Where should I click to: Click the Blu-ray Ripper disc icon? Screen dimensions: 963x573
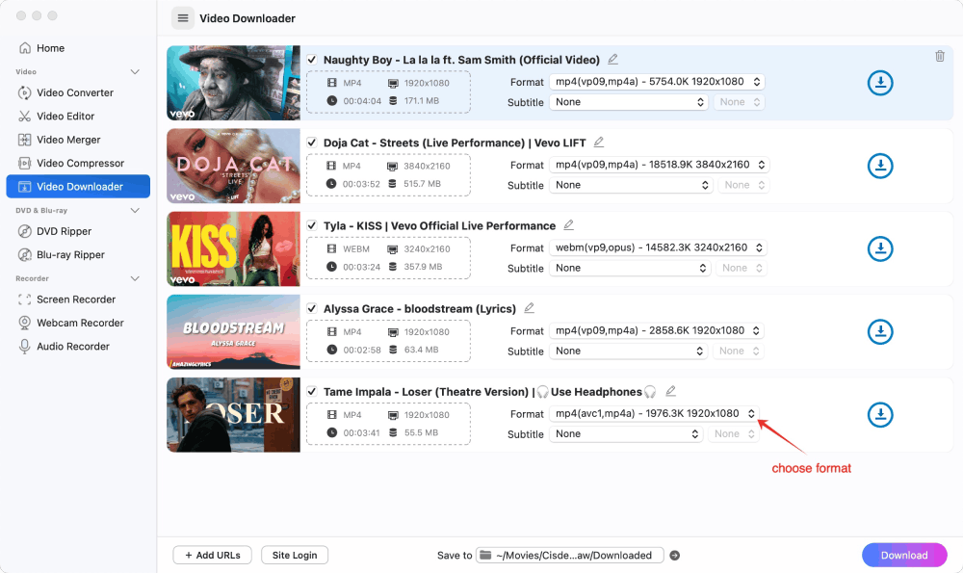tap(25, 254)
